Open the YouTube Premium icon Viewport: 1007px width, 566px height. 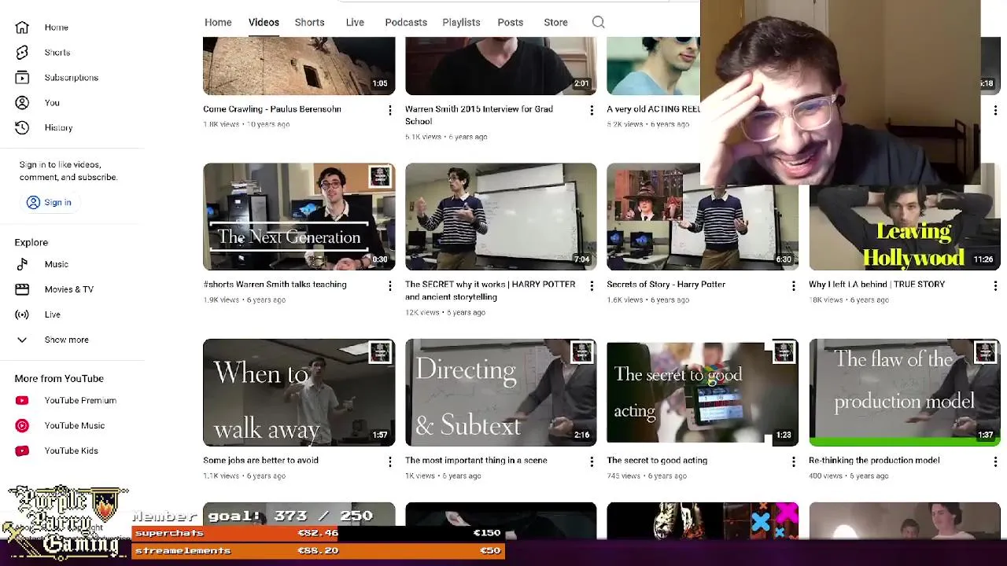pyautogui.click(x=22, y=401)
